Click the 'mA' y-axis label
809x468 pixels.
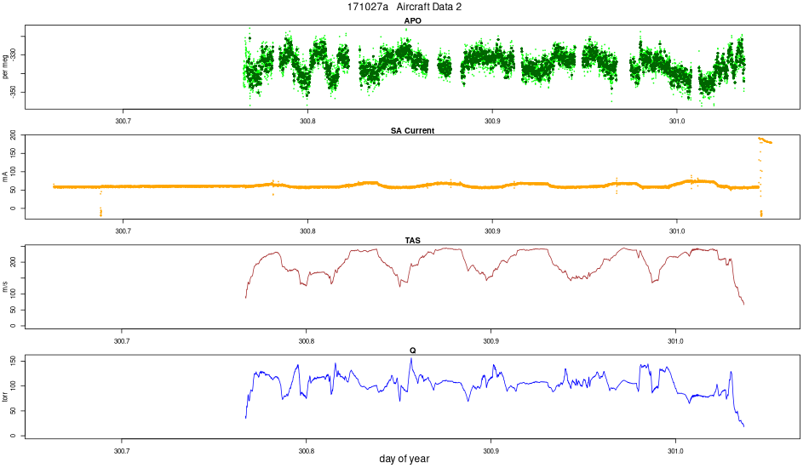(x=5, y=177)
